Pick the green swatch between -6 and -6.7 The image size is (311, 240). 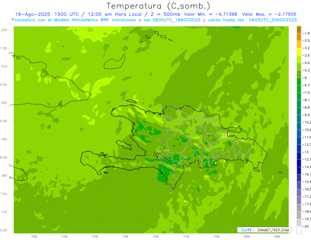point(299,82)
